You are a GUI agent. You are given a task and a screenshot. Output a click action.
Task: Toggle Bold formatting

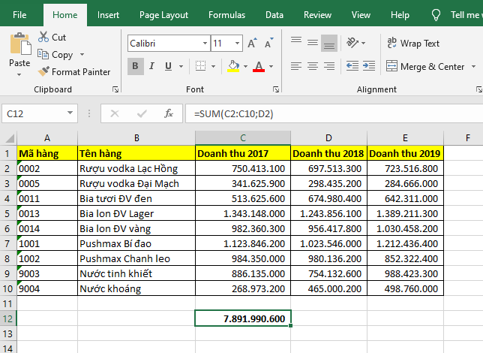[x=135, y=66]
